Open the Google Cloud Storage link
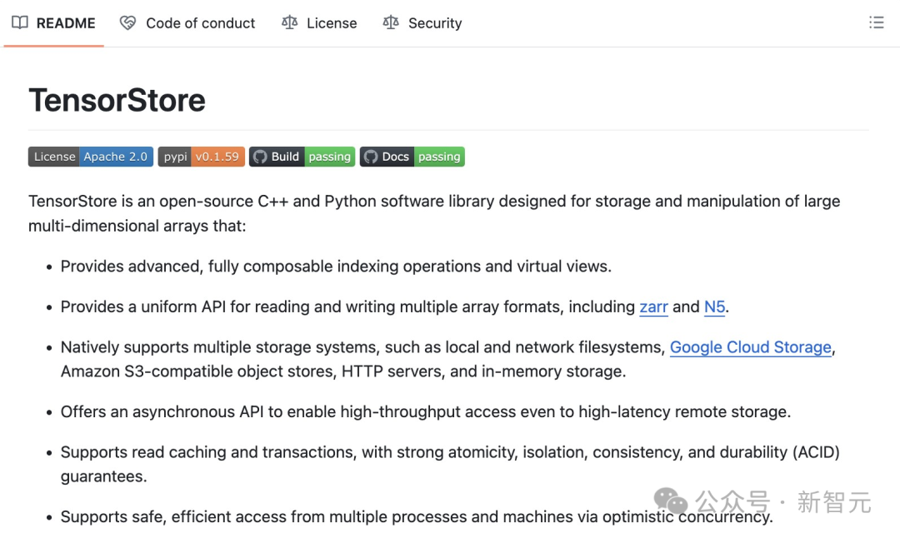 click(750, 347)
